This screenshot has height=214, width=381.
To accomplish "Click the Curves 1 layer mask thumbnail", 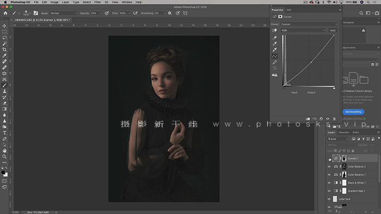I will click(345, 159).
